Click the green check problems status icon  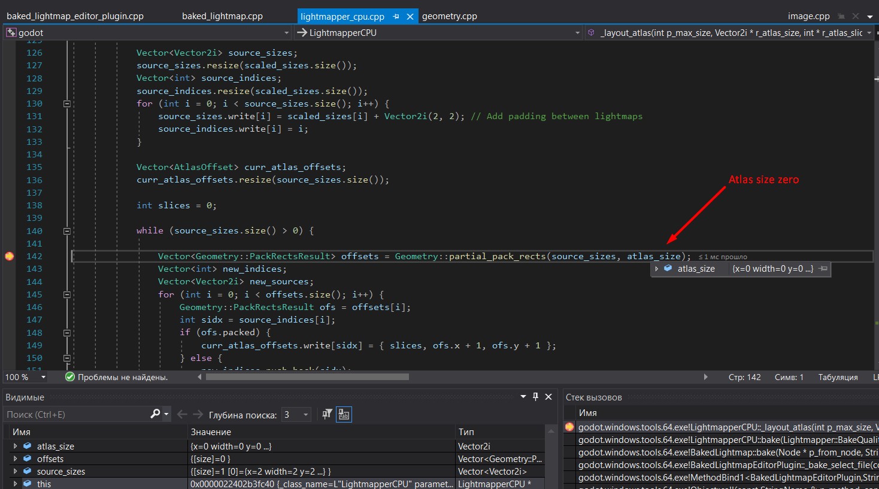tap(69, 377)
